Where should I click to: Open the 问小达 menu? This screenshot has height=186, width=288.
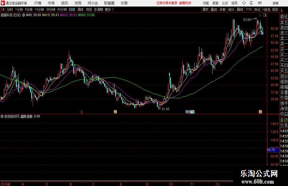point(93,3)
